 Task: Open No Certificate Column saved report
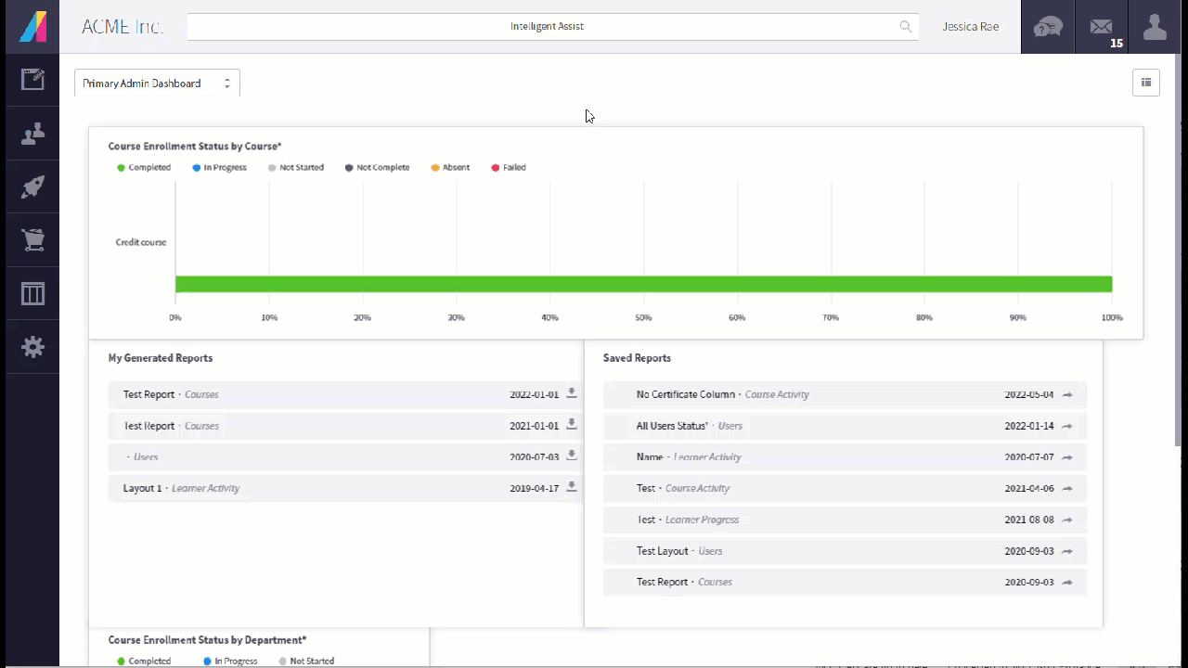click(x=845, y=394)
